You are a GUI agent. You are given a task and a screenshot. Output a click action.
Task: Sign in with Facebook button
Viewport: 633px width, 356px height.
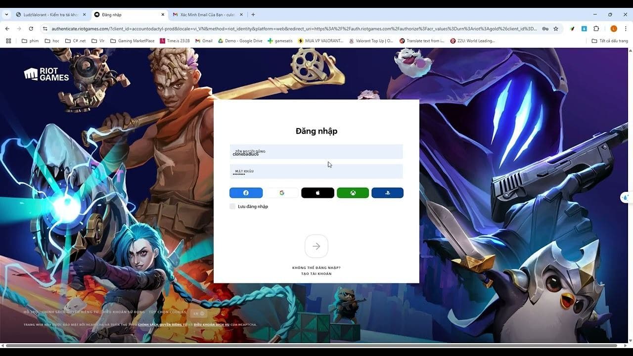(x=246, y=193)
